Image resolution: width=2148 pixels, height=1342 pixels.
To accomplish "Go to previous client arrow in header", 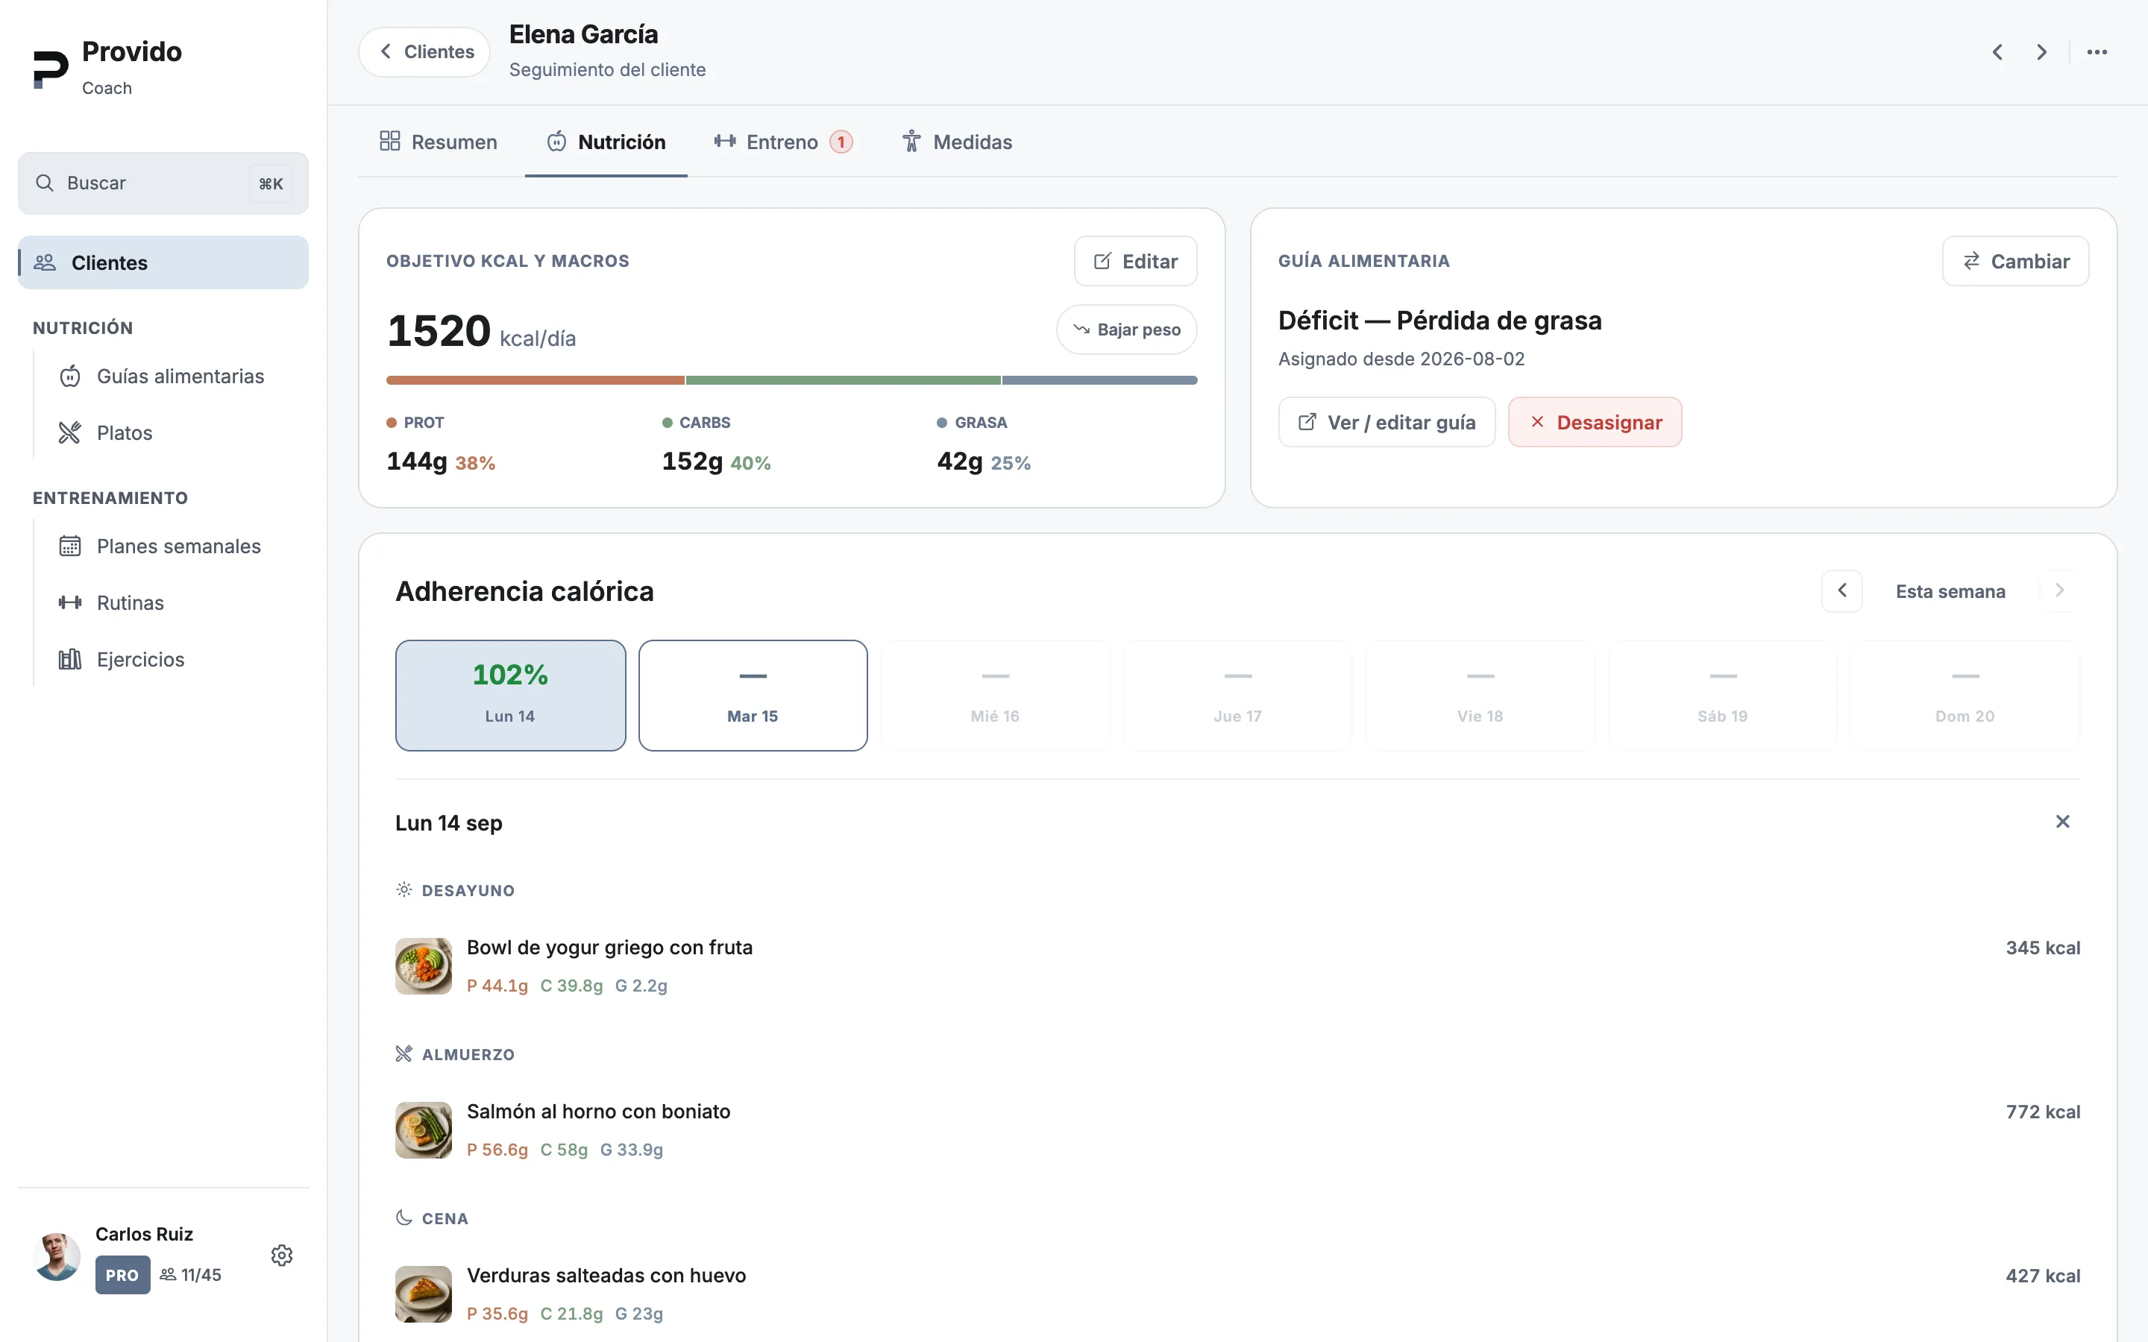I will (1997, 52).
